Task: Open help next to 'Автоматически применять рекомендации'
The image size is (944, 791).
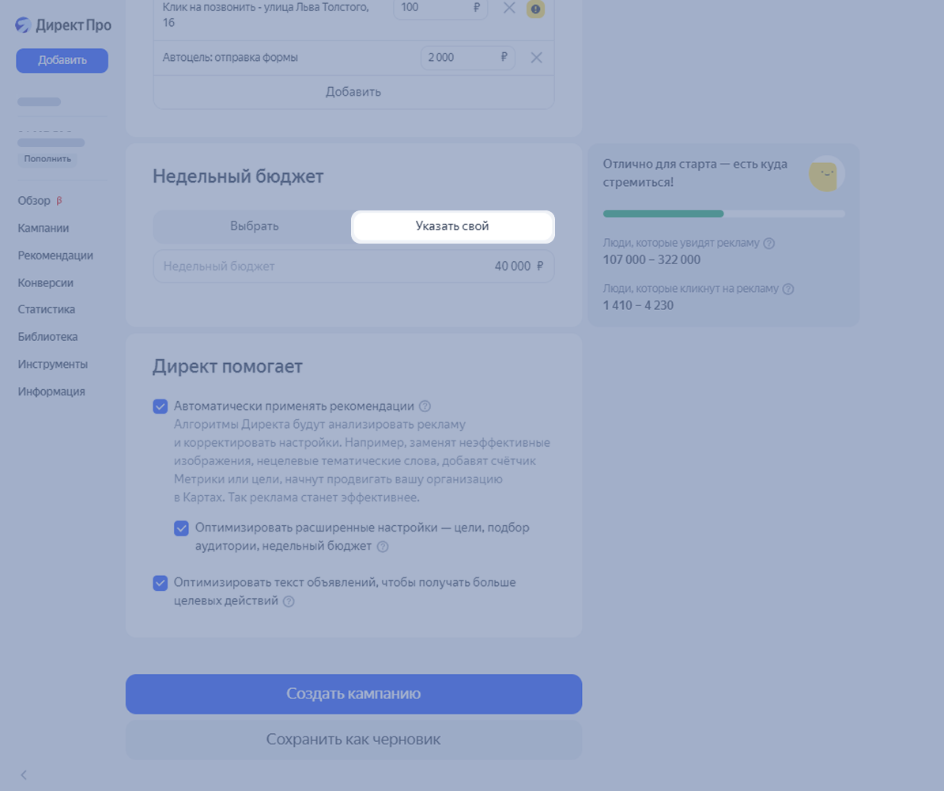Action: (425, 407)
